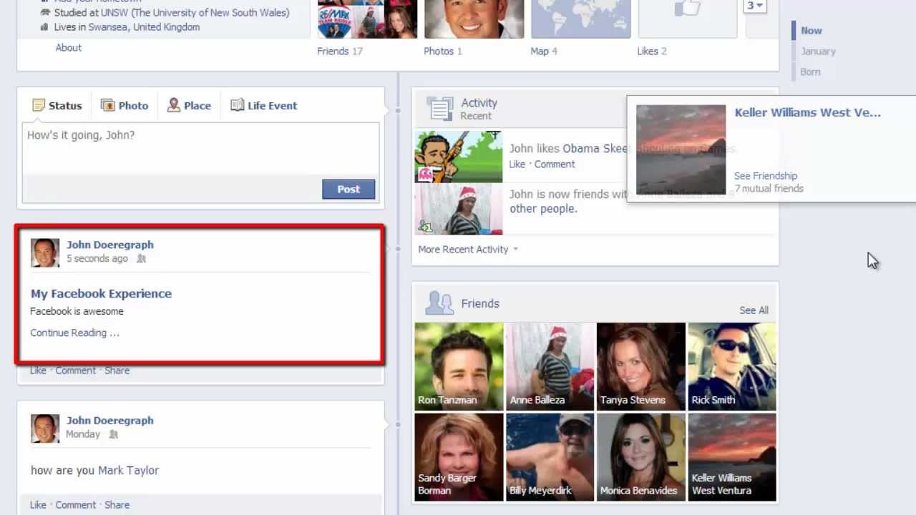Click audience icon beside Monday
Viewport: 916px width, 515px height.
[113, 434]
